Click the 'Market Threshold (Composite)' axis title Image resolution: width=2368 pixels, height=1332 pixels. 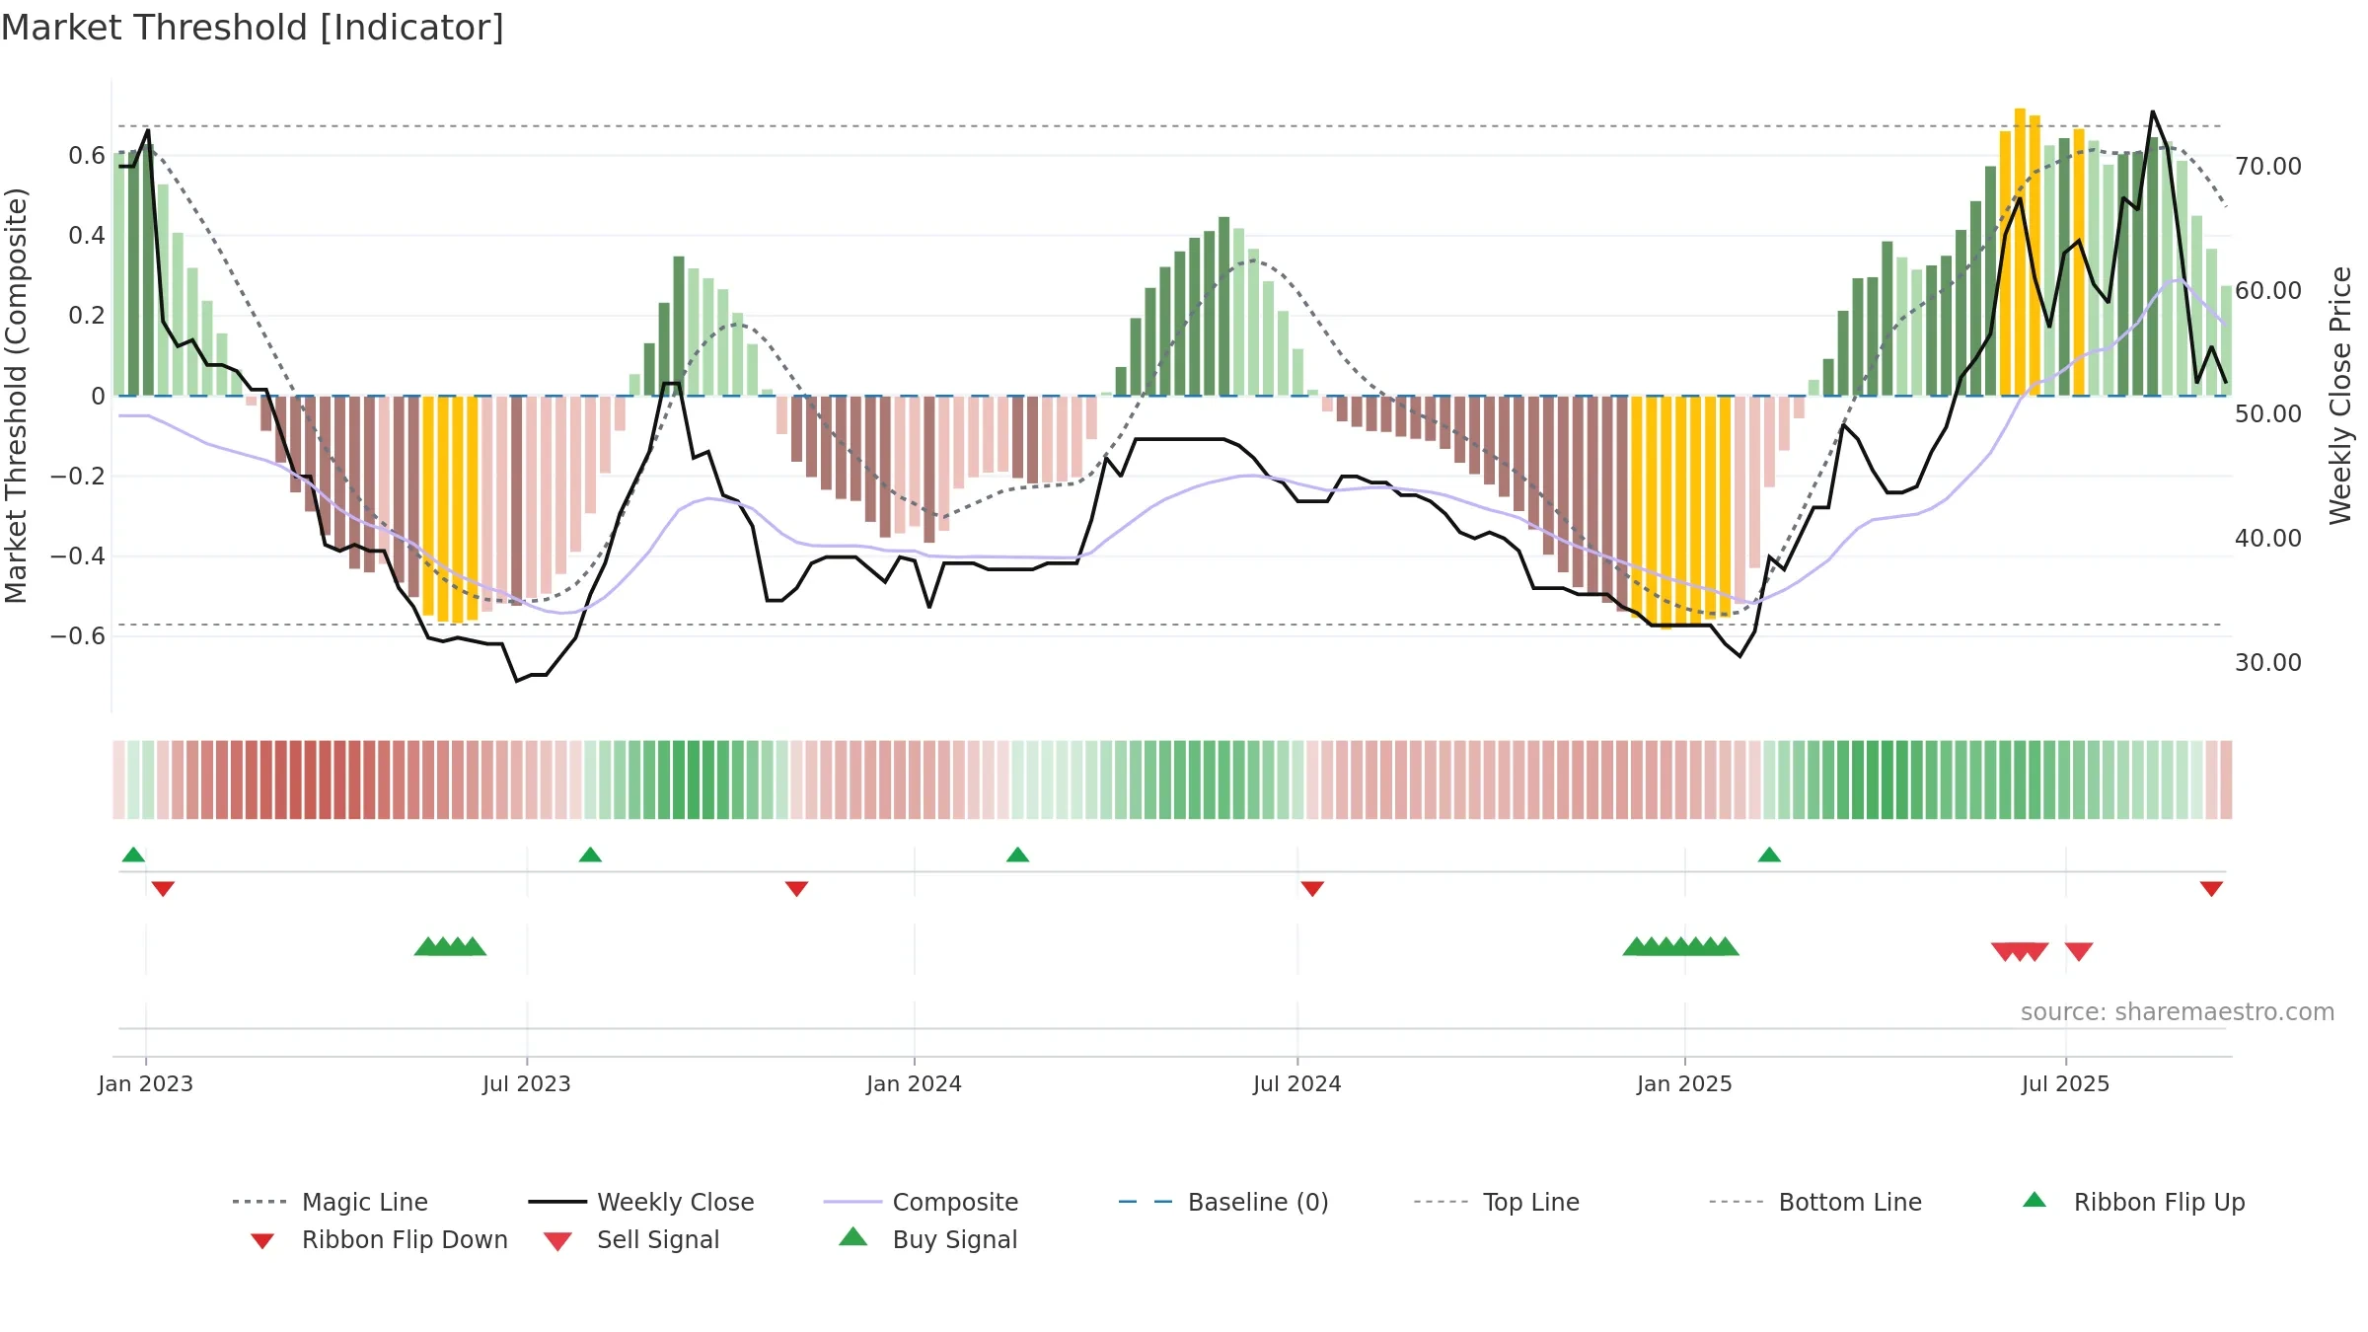(16, 395)
